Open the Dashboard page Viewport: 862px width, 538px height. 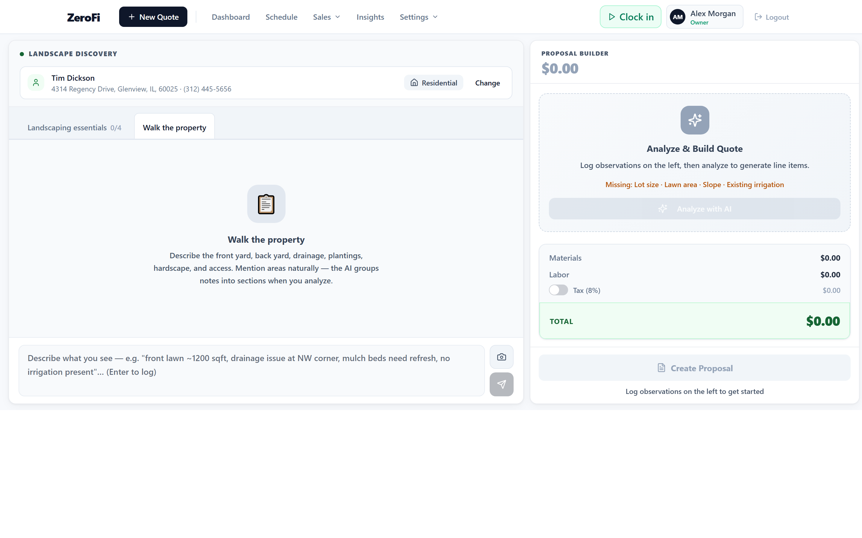click(230, 17)
